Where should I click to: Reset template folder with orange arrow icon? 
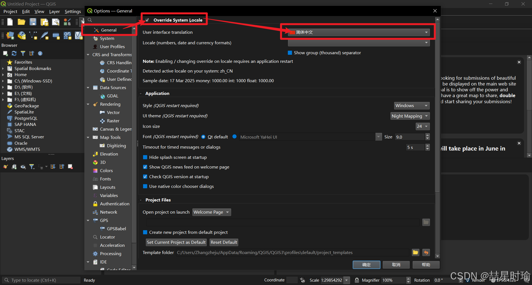tap(426, 252)
